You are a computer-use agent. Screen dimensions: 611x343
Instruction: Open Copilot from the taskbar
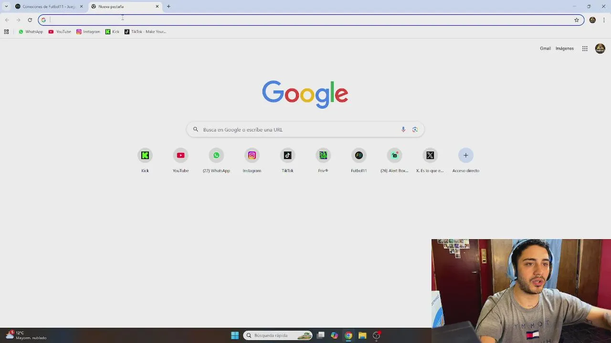click(x=335, y=335)
